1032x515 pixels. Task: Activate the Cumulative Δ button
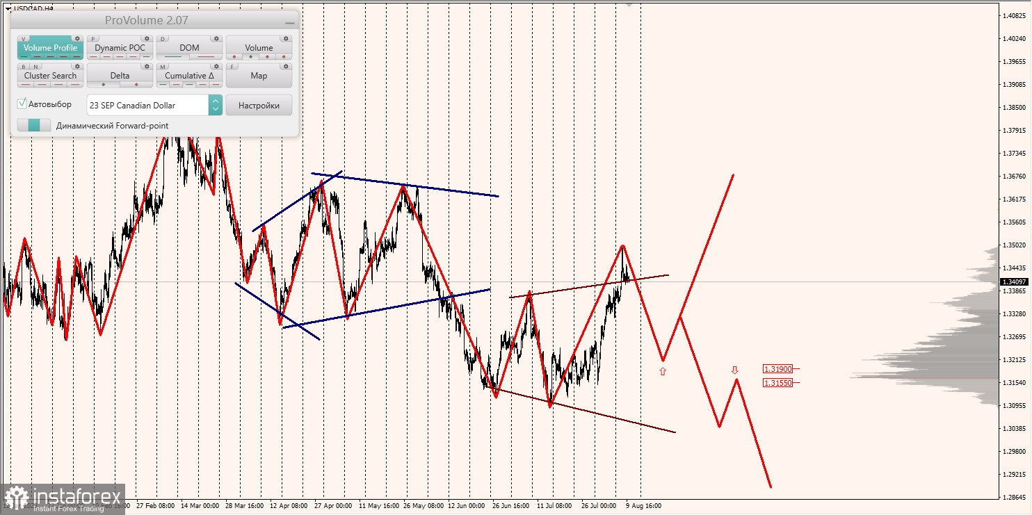189,75
